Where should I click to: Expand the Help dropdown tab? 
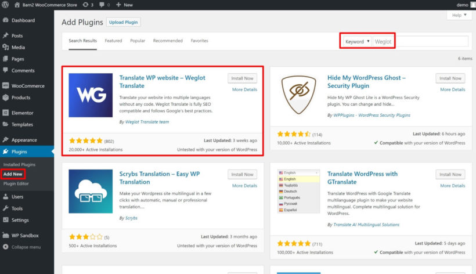tap(459, 15)
